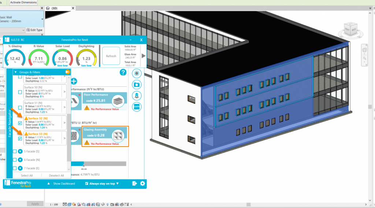Open dropdown arrow after Always stay on top
Screen dimensions: 375x208
(x=118, y=183)
